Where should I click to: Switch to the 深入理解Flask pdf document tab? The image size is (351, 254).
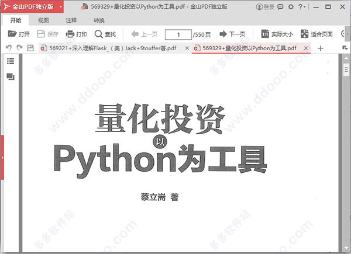tap(112, 48)
